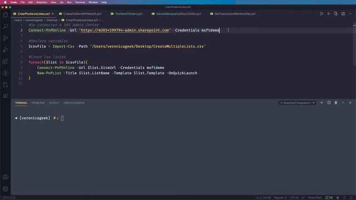
Task: Open the Apple menu
Action: tap(5, 2)
